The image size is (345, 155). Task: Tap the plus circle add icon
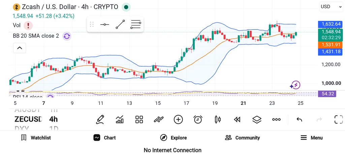(178, 119)
